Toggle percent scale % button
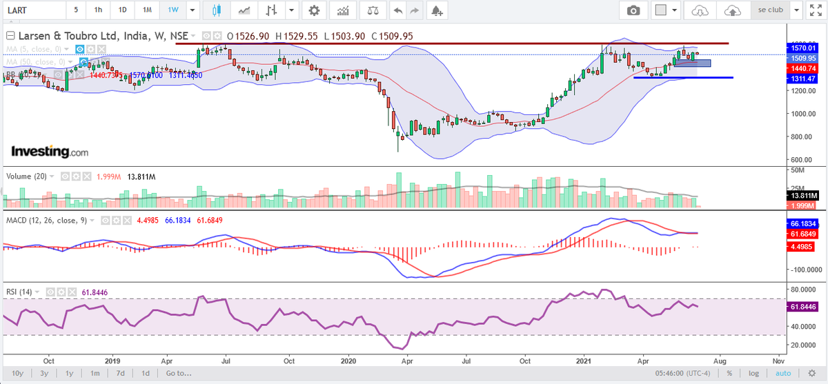Screen dimensions: 828x384 (729, 373)
